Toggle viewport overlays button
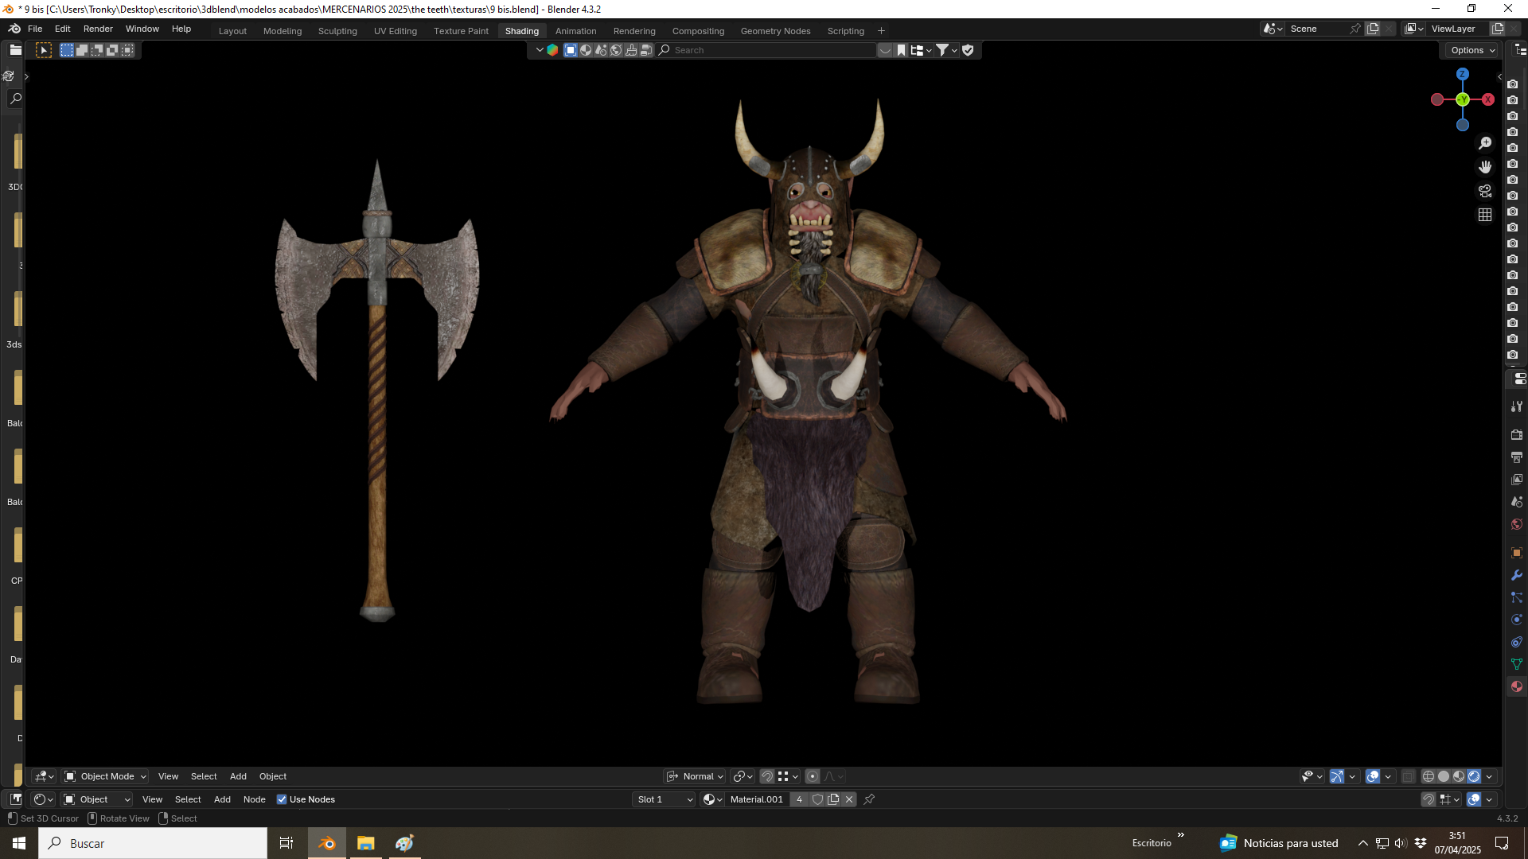Viewport: 1528px width, 859px height. click(1373, 776)
